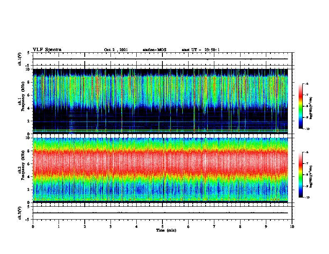This screenshot has height=254, width=329.
Task: Click the "-6" label on ch.2 color bar
Action: 307,152
